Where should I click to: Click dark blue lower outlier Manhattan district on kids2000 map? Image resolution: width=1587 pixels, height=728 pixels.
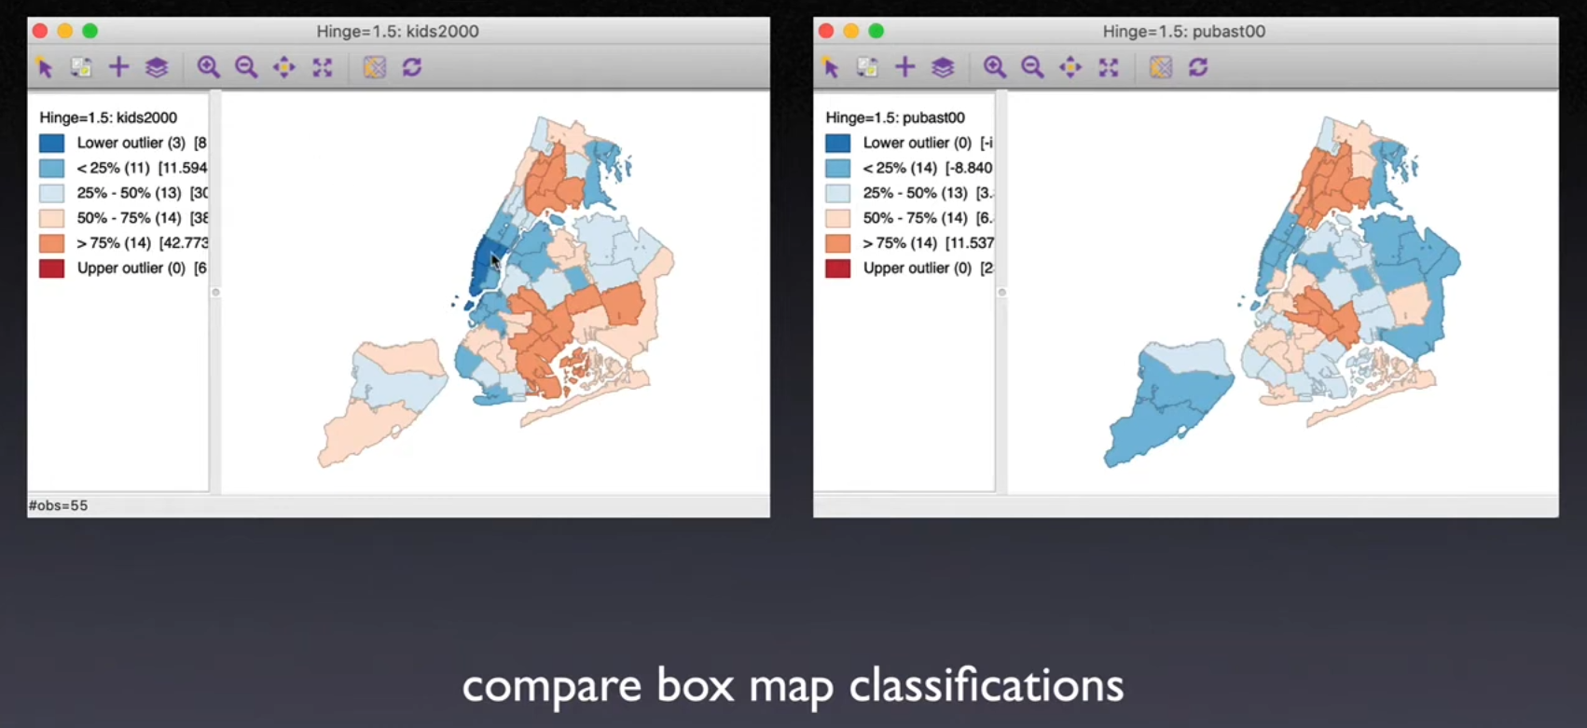[x=485, y=268]
